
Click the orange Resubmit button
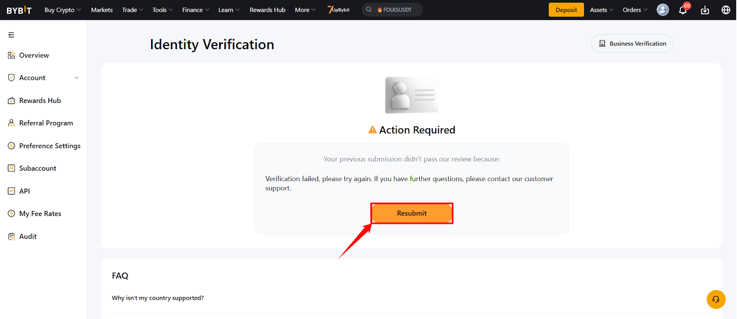pyautogui.click(x=412, y=213)
